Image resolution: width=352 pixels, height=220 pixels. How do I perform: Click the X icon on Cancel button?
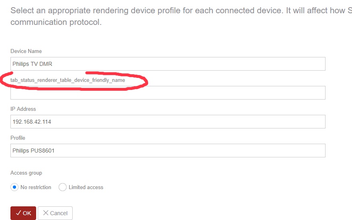(x=46, y=213)
